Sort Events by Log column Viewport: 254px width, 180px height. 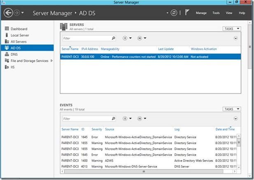tap(177, 129)
